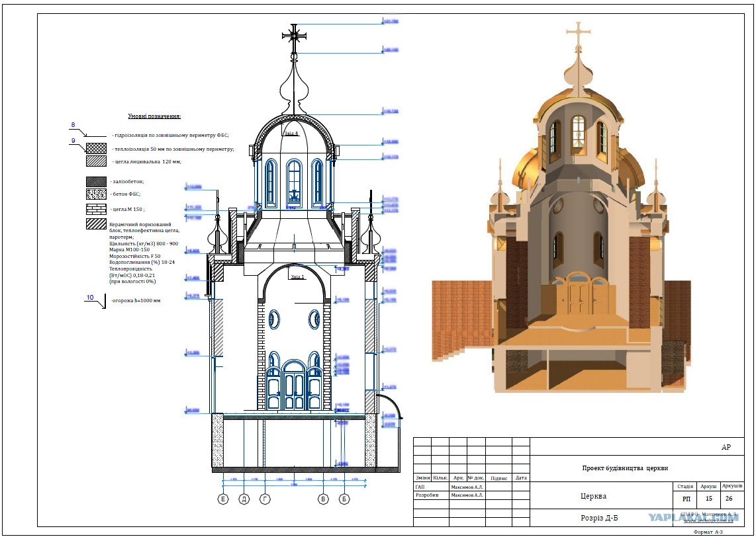This screenshot has height=537, width=756.
Task: Click the hatch swatch beside 'Керамічний поризований'
Action: (x=97, y=224)
